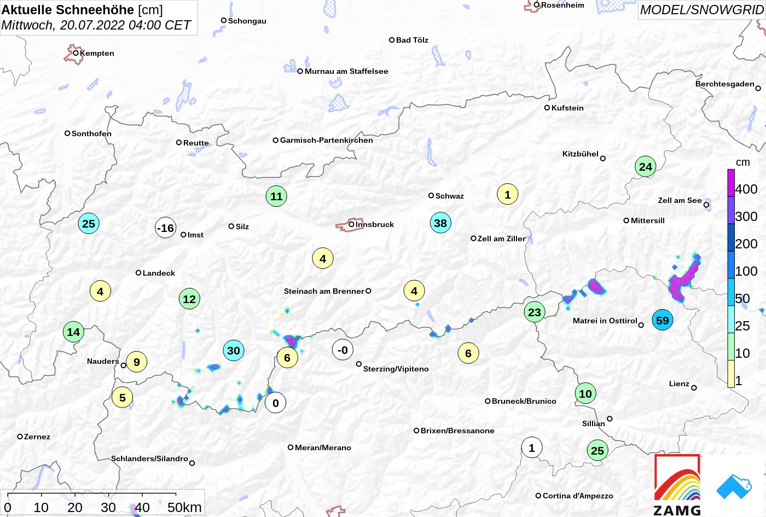Select the snow depth marker showing 59
Screen dimensions: 766x517
[x=663, y=321]
